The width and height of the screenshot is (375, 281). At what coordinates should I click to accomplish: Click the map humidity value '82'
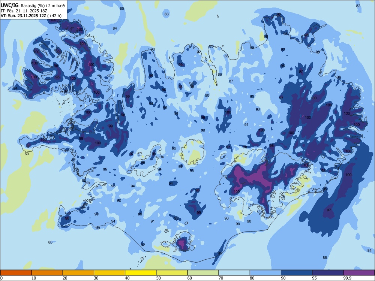[x=358, y=6]
